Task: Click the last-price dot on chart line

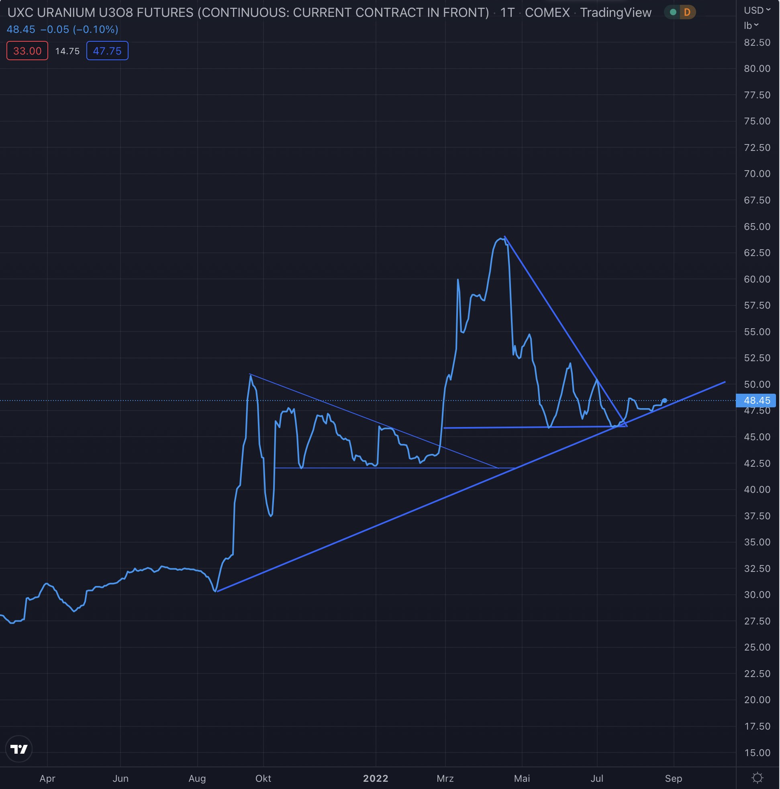Action: [x=664, y=401]
